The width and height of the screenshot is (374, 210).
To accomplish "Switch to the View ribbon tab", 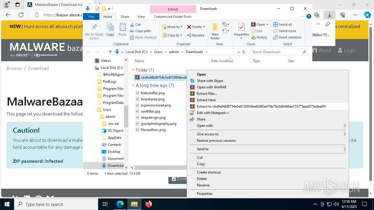I will pos(141,17).
